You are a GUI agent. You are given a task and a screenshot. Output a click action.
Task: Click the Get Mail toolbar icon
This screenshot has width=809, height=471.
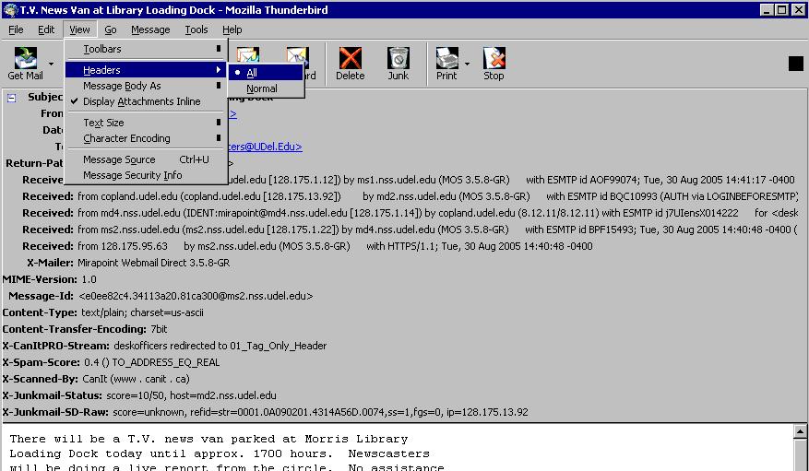25,64
